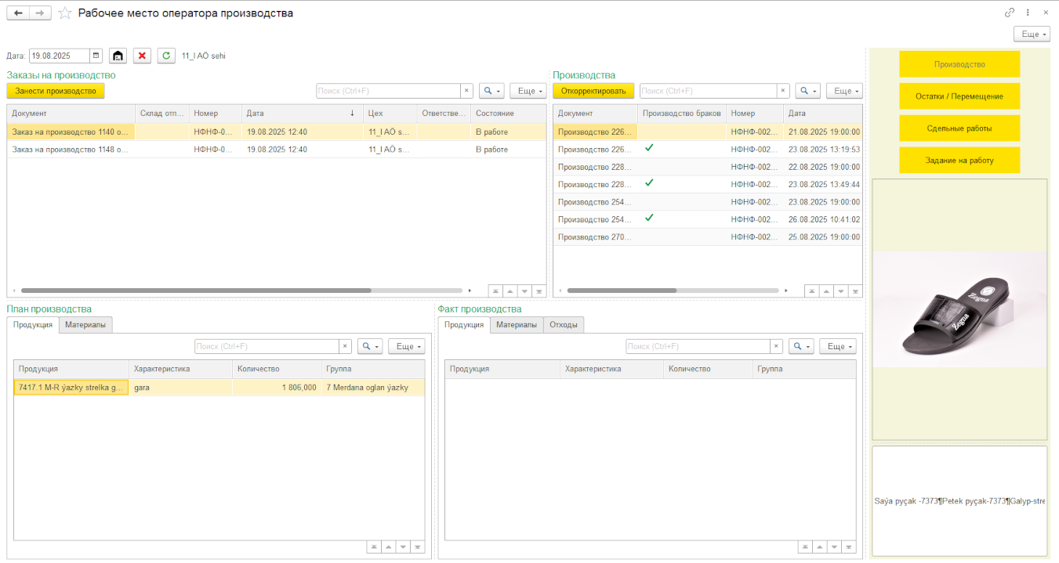Open the calendar picker for Дата field
The image size is (1059, 563).
coord(96,56)
